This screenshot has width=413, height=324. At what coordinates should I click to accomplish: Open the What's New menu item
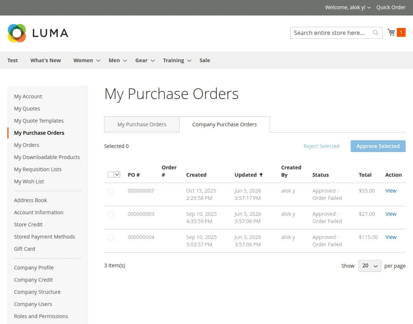(46, 60)
